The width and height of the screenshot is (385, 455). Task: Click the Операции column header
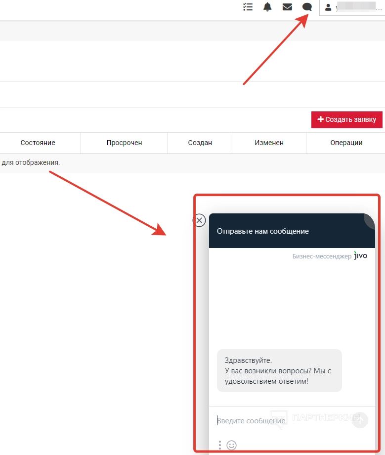(346, 143)
